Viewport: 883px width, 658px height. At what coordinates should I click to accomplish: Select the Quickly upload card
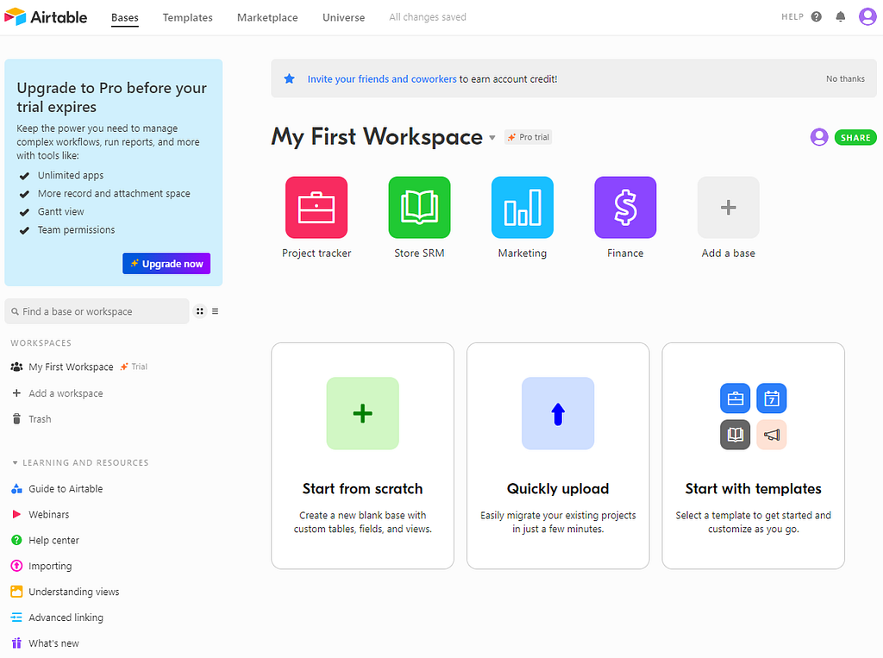point(558,455)
